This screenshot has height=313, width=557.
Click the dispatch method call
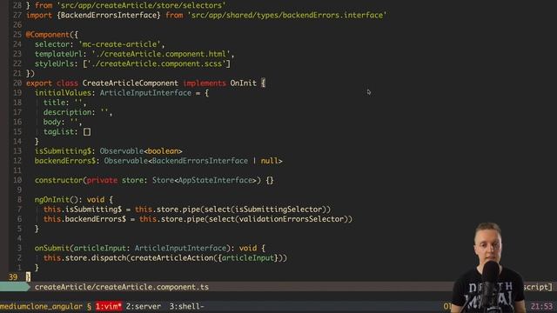point(109,258)
